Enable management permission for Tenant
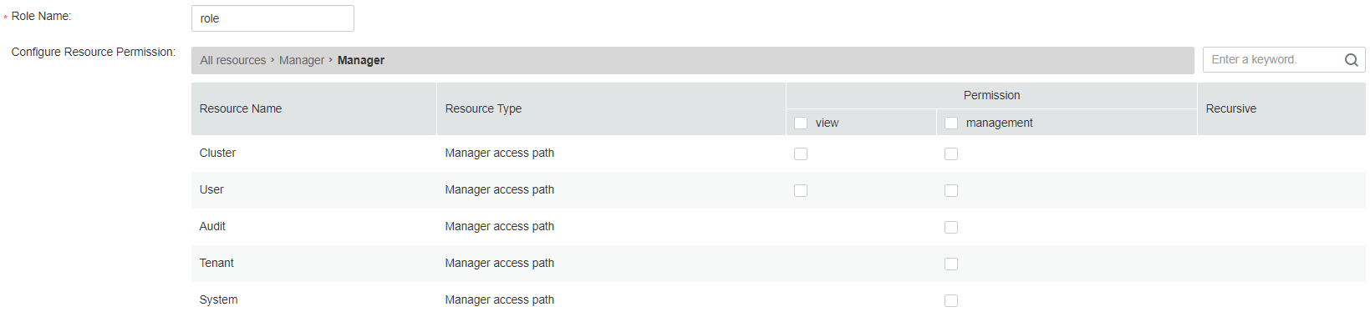Screen dimensions: 1370x317 tap(951, 264)
